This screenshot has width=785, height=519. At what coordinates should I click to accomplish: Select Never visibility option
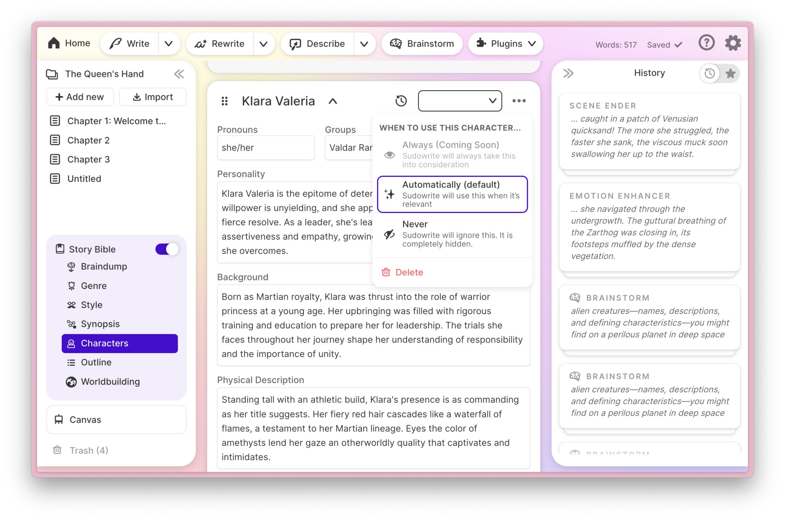pos(452,233)
